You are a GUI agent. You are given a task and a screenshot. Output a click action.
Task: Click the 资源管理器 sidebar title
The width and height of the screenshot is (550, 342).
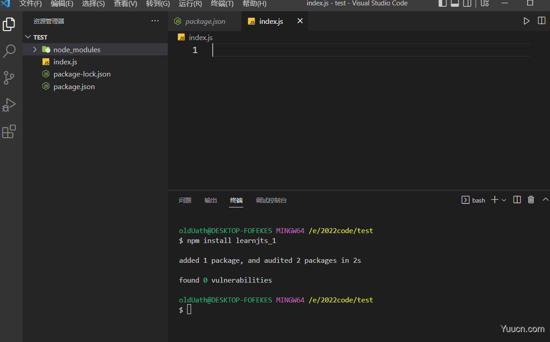point(49,21)
